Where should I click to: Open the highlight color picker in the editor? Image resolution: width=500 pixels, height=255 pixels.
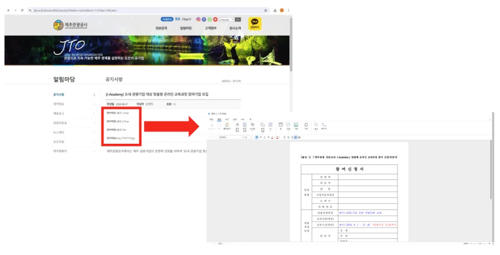tap(278, 138)
